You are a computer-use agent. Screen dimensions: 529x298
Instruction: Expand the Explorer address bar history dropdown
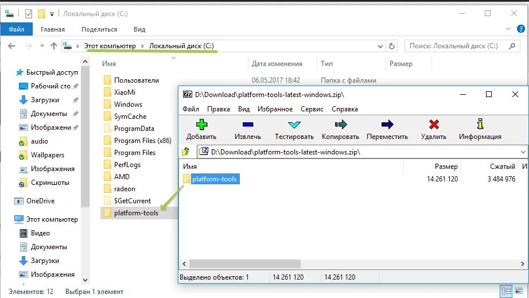pos(380,47)
